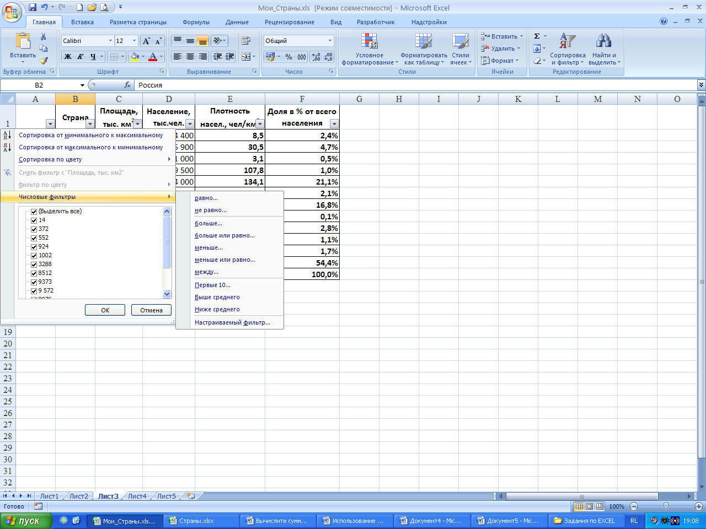This screenshot has height=529, width=706.
Task: Switch to the Вставка ribbon tab
Action: click(x=82, y=22)
